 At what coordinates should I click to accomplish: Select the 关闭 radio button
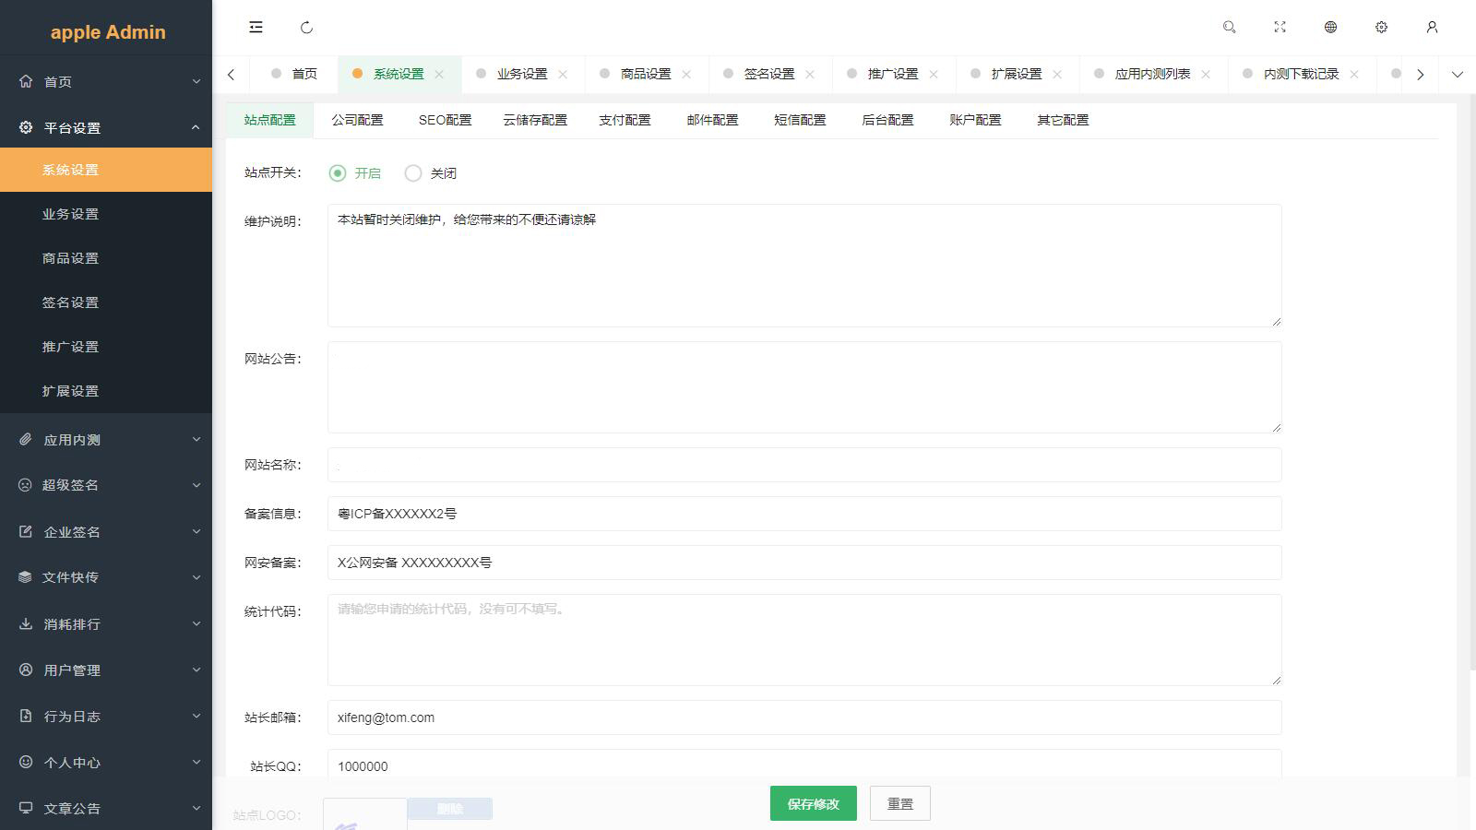click(412, 172)
